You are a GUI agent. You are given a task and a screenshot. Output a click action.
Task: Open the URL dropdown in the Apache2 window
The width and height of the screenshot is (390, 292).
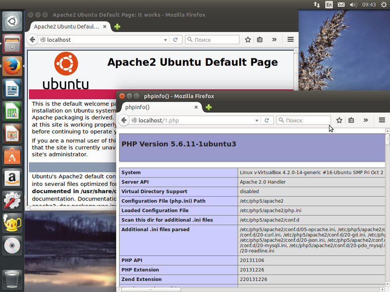click(169, 40)
